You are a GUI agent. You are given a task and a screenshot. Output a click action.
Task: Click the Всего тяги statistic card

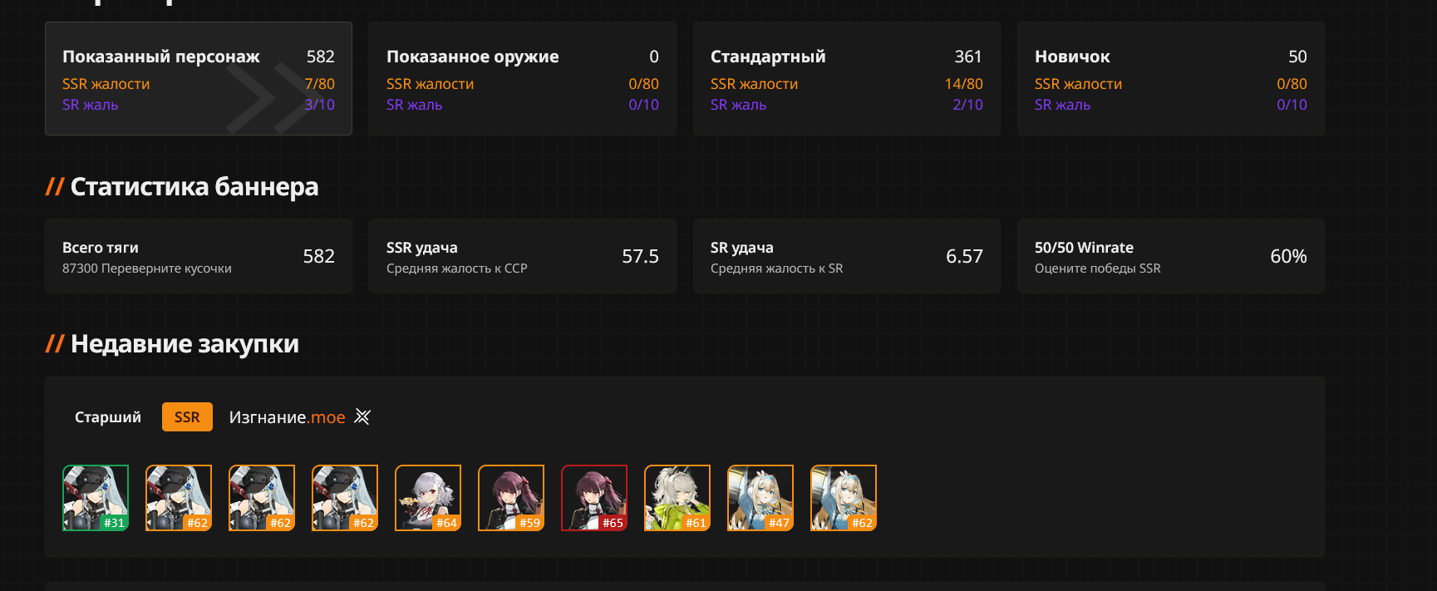point(199,256)
